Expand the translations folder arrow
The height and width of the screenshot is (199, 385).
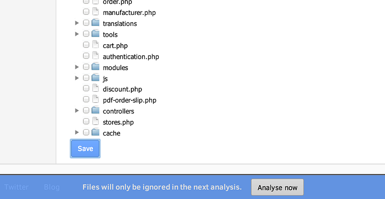tap(77, 23)
